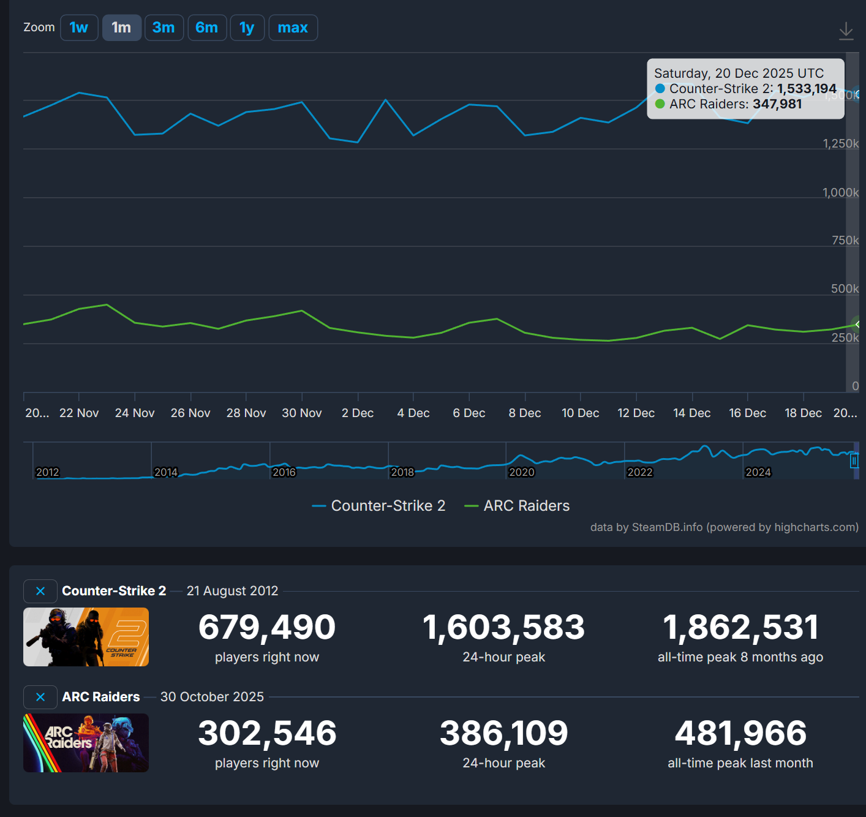
Task: Open the ARC Raiders cover thumbnail
Action: click(86, 743)
